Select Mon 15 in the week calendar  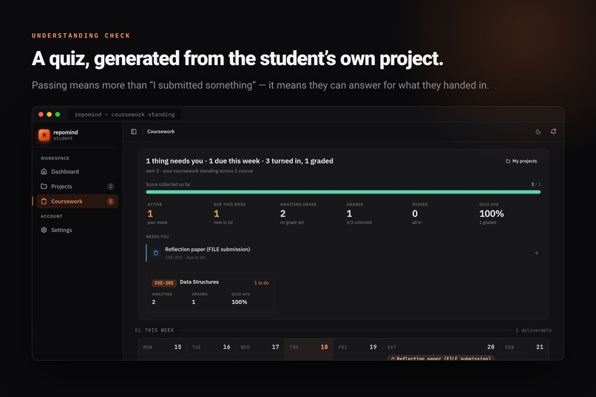(x=162, y=349)
